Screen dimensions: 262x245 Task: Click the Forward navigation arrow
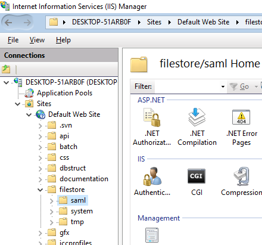pyautogui.click(x=27, y=23)
